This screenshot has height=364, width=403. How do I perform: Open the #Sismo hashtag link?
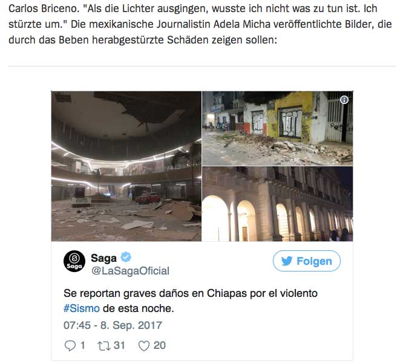point(82,308)
